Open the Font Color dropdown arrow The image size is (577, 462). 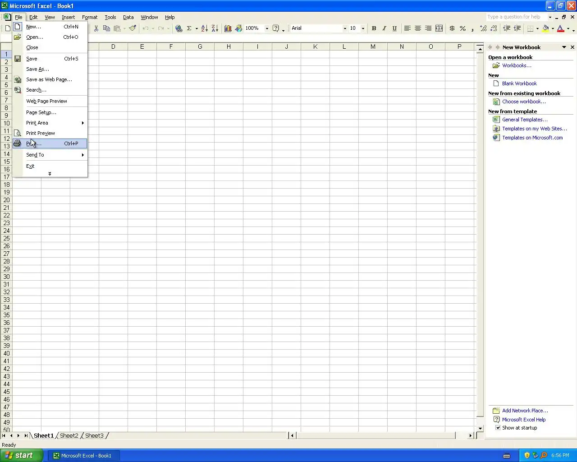(568, 28)
